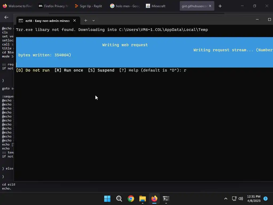
Task: Click '[S] Suspend' option text
Action: coord(101,70)
